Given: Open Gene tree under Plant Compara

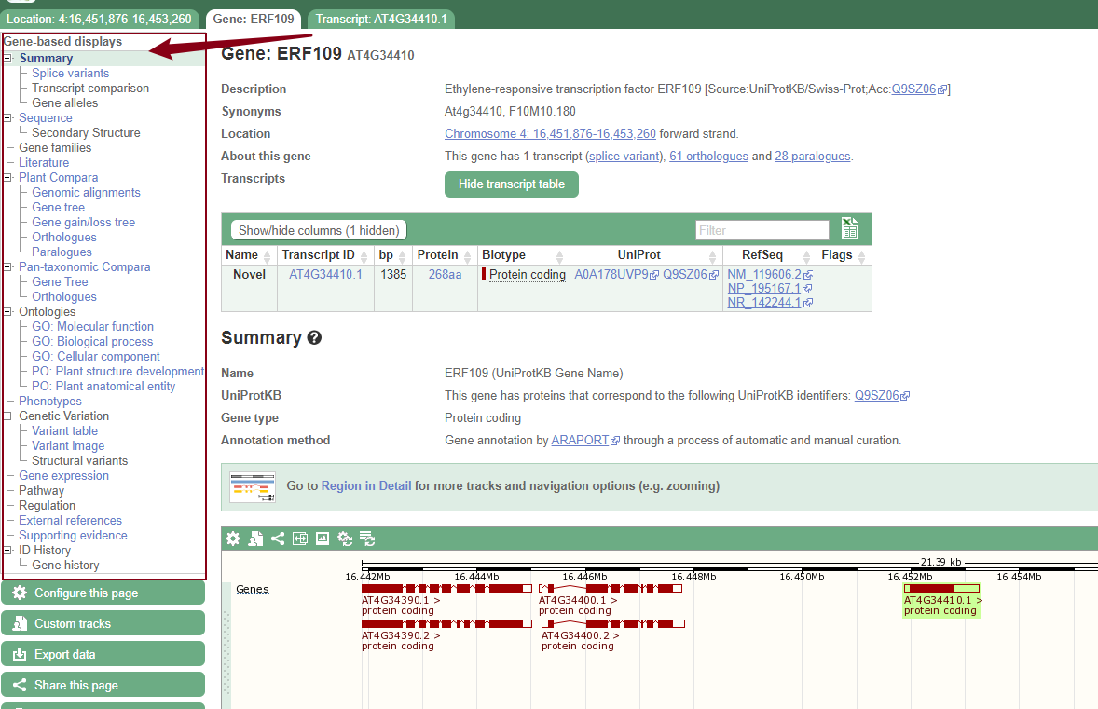Looking at the screenshot, I should [x=58, y=207].
